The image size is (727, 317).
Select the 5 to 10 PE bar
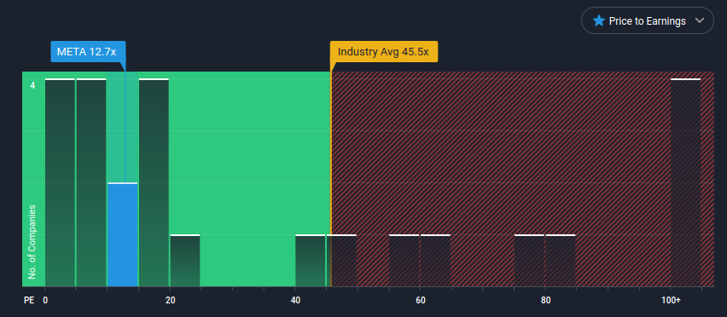tap(91, 183)
